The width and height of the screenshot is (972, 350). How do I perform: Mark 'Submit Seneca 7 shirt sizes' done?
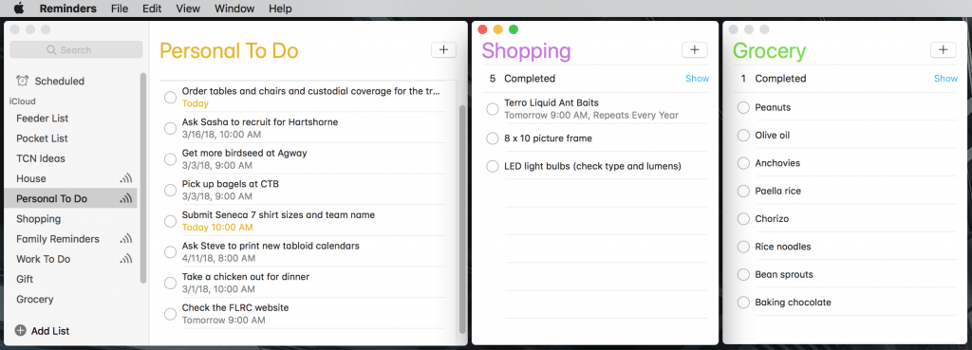(x=170, y=221)
